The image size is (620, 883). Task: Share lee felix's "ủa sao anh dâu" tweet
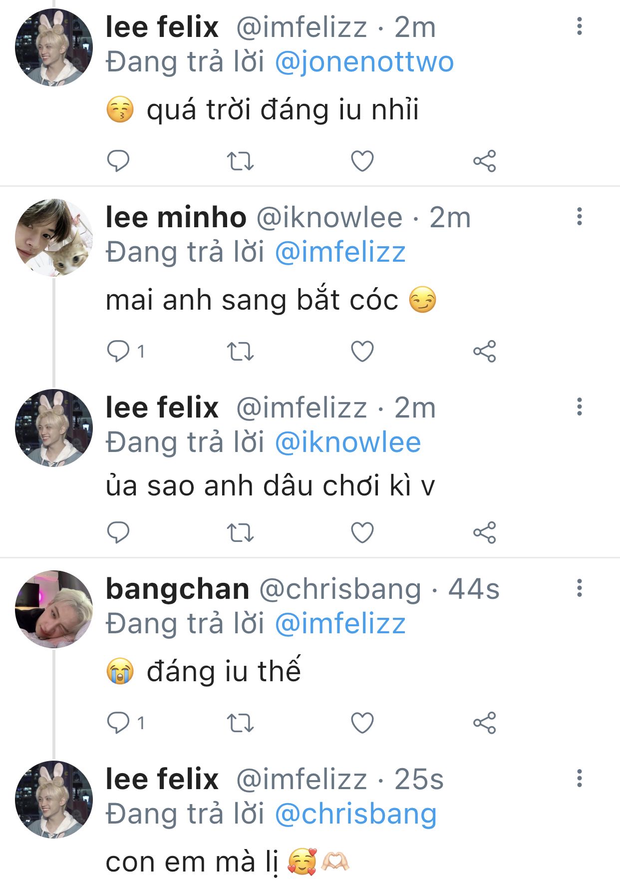click(x=484, y=532)
